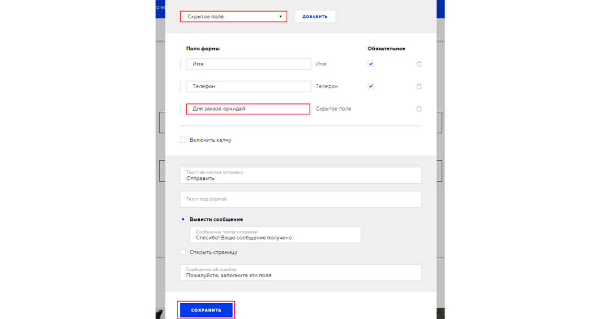Viewport: 608px width, 319px height.
Task: Edit the Имя field label input
Action: coord(248,64)
